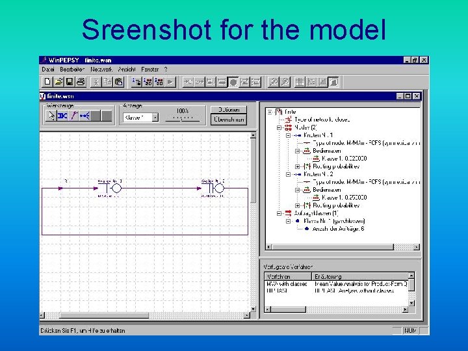
Task: Click the Verfahren column header
Action: [x=288, y=276]
